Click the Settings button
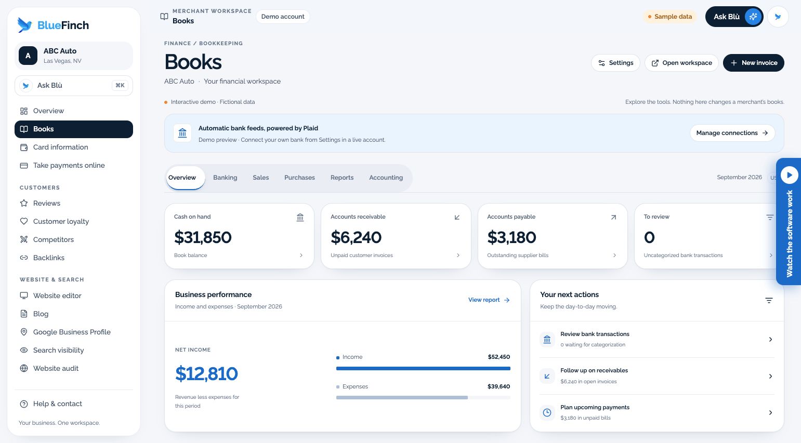This screenshot has height=443, width=801. (x=616, y=63)
